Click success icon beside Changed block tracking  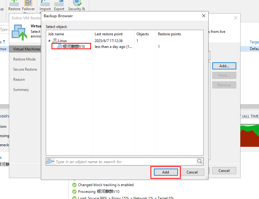[x=74, y=185]
